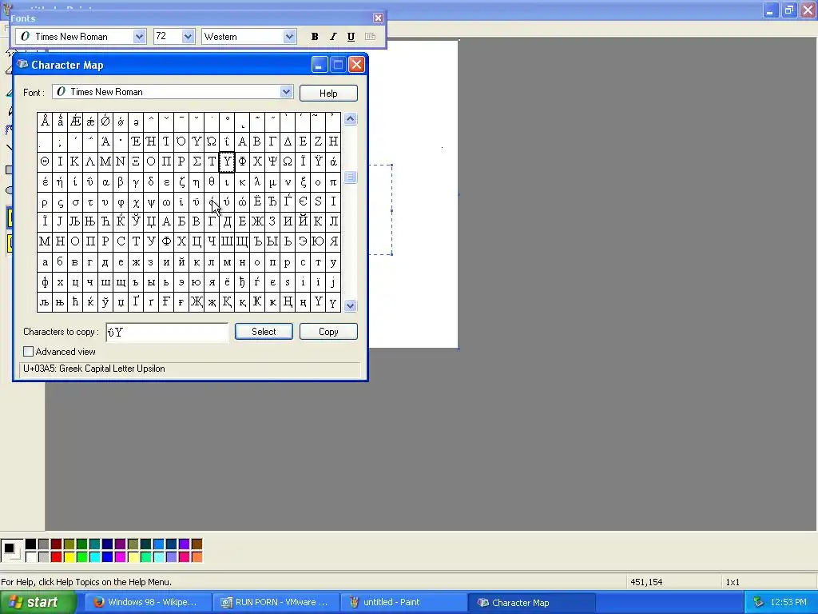The width and height of the screenshot is (818, 614).
Task: Select Greek small pi π character
Action: [x=333, y=181]
